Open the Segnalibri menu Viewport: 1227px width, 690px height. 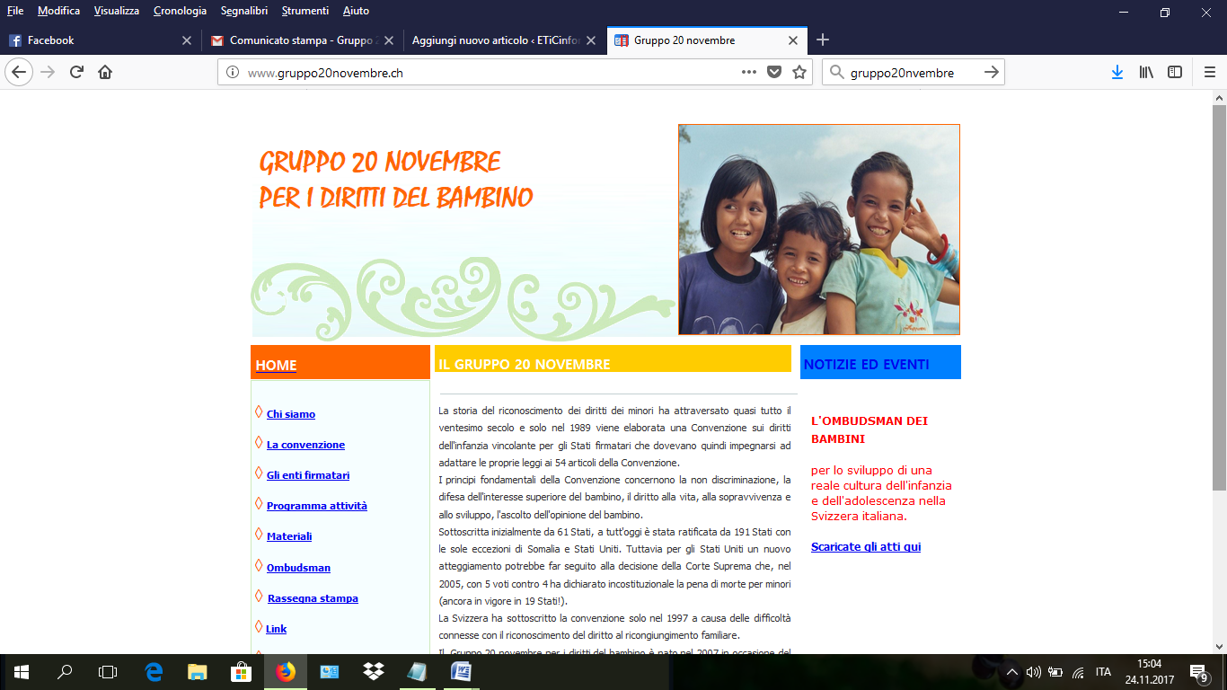point(243,11)
